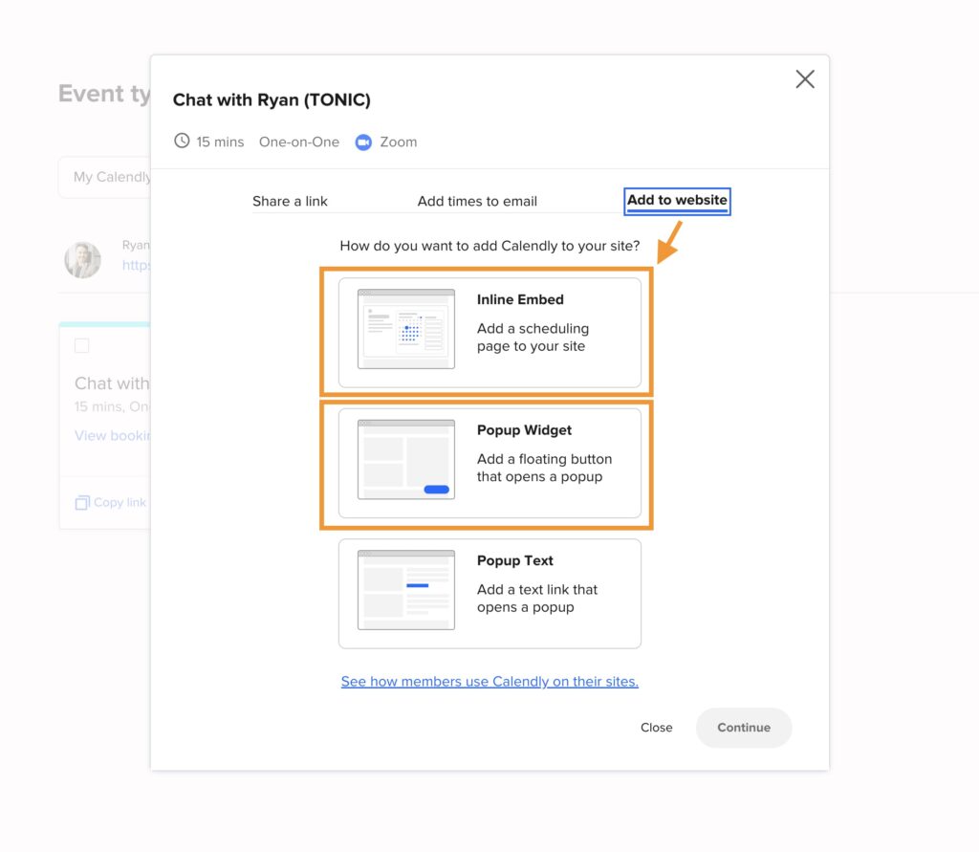Image resolution: width=979 pixels, height=852 pixels.
Task: Close the dialog with the X icon
Action: tap(805, 79)
